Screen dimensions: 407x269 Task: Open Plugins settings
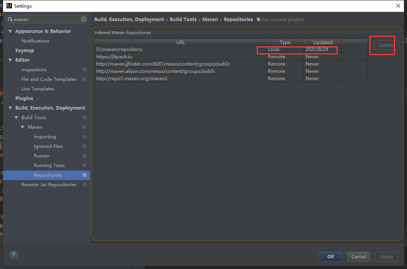pyautogui.click(x=24, y=98)
